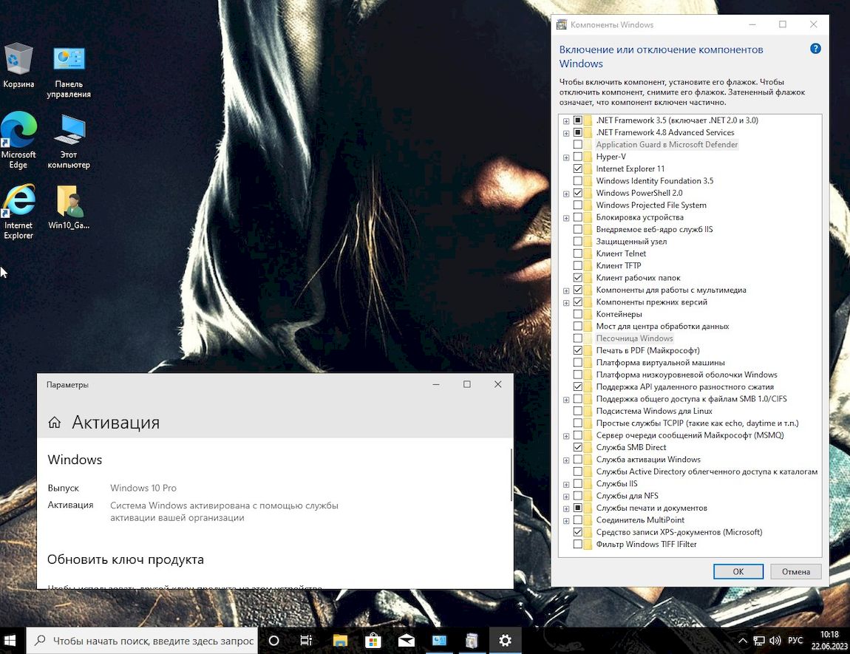Open the network icon in the tray
This screenshot has height=654, width=850.
coord(758,640)
